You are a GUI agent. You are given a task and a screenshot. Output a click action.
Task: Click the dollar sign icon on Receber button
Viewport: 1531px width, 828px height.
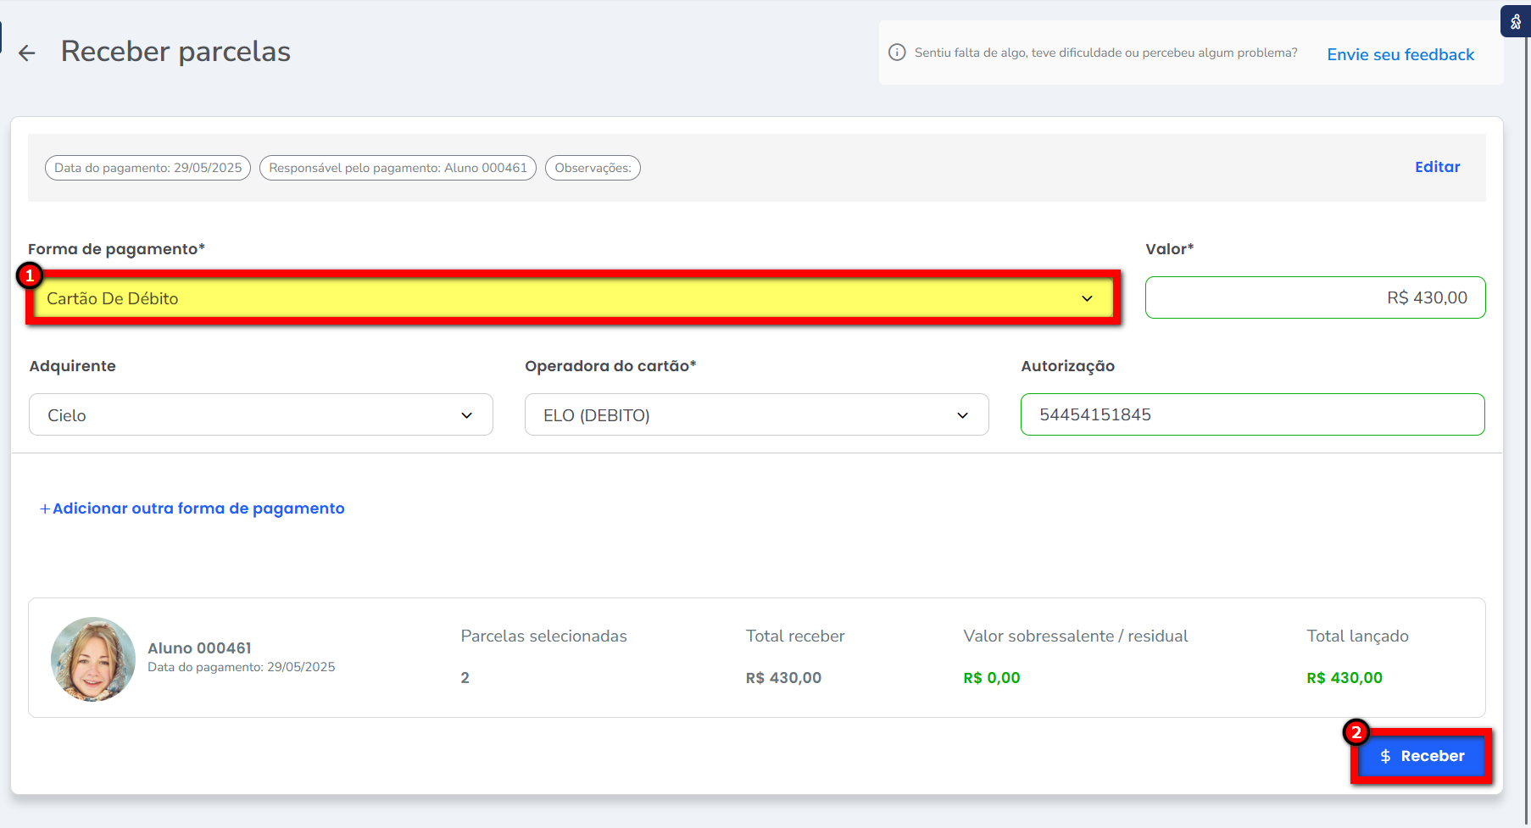(1385, 756)
